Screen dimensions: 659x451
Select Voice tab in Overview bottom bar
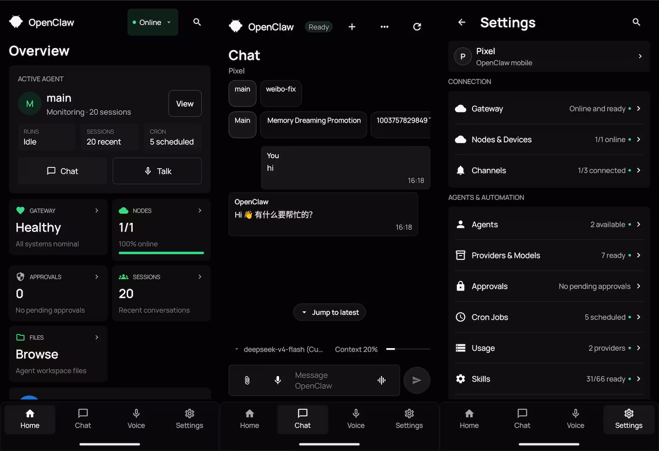[x=136, y=419]
